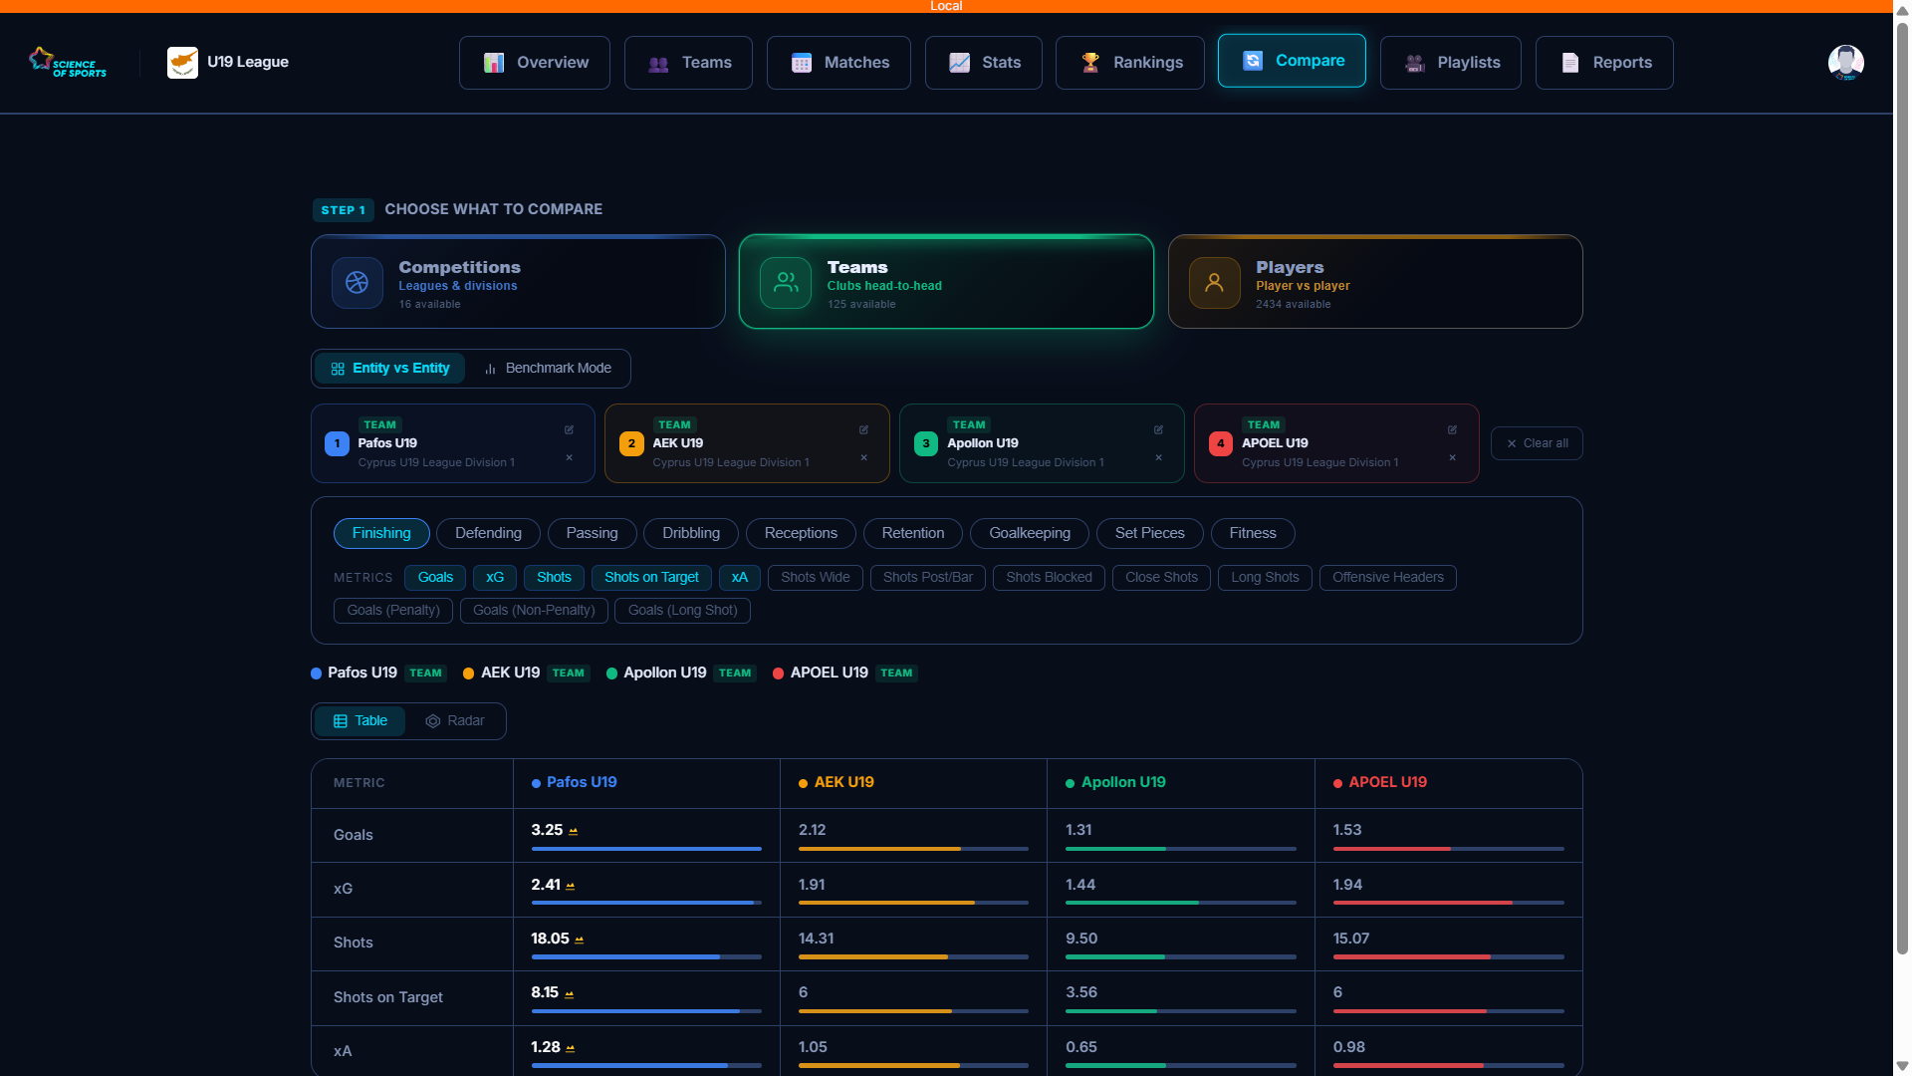The height and width of the screenshot is (1076, 1912).
Task: Click the number 4 badge on APOEL U19
Action: (x=1221, y=443)
